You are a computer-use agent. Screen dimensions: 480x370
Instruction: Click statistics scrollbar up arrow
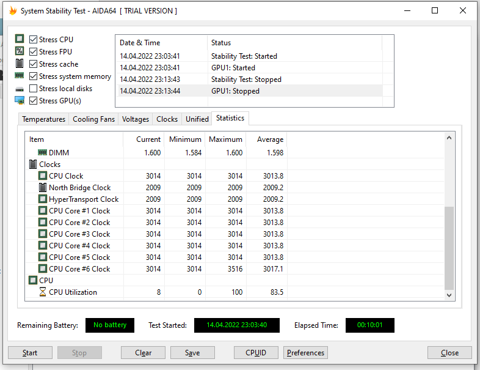(x=449, y=138)
